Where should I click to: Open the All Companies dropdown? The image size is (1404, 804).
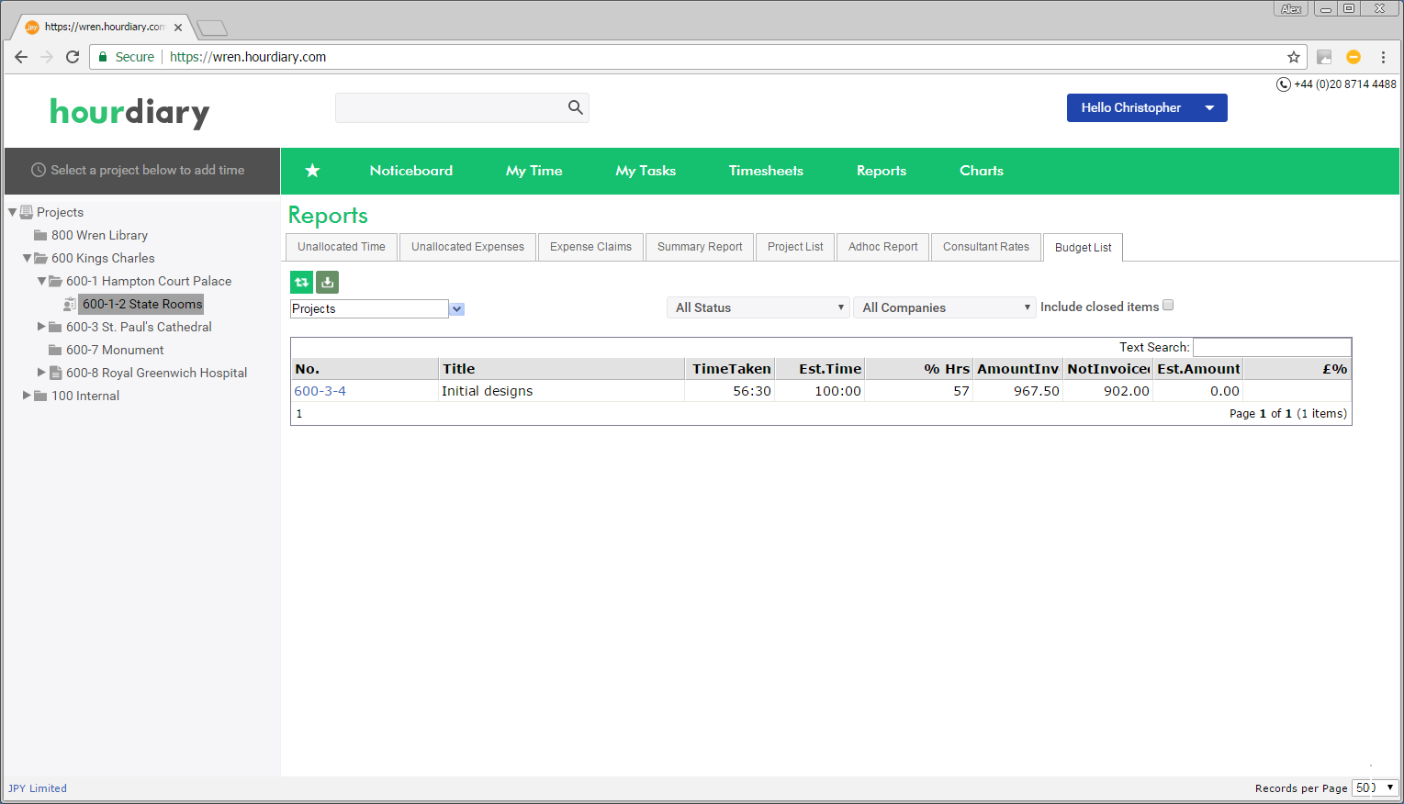point(944,307)
